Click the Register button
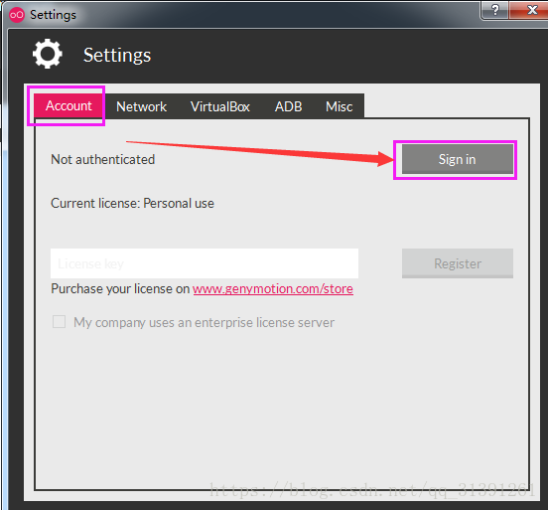This screenshot has width=548, height=510. pos(458,263)
